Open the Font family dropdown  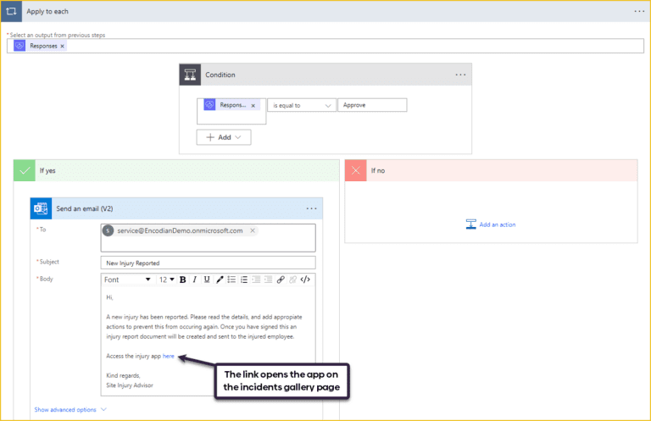(127, 280)
